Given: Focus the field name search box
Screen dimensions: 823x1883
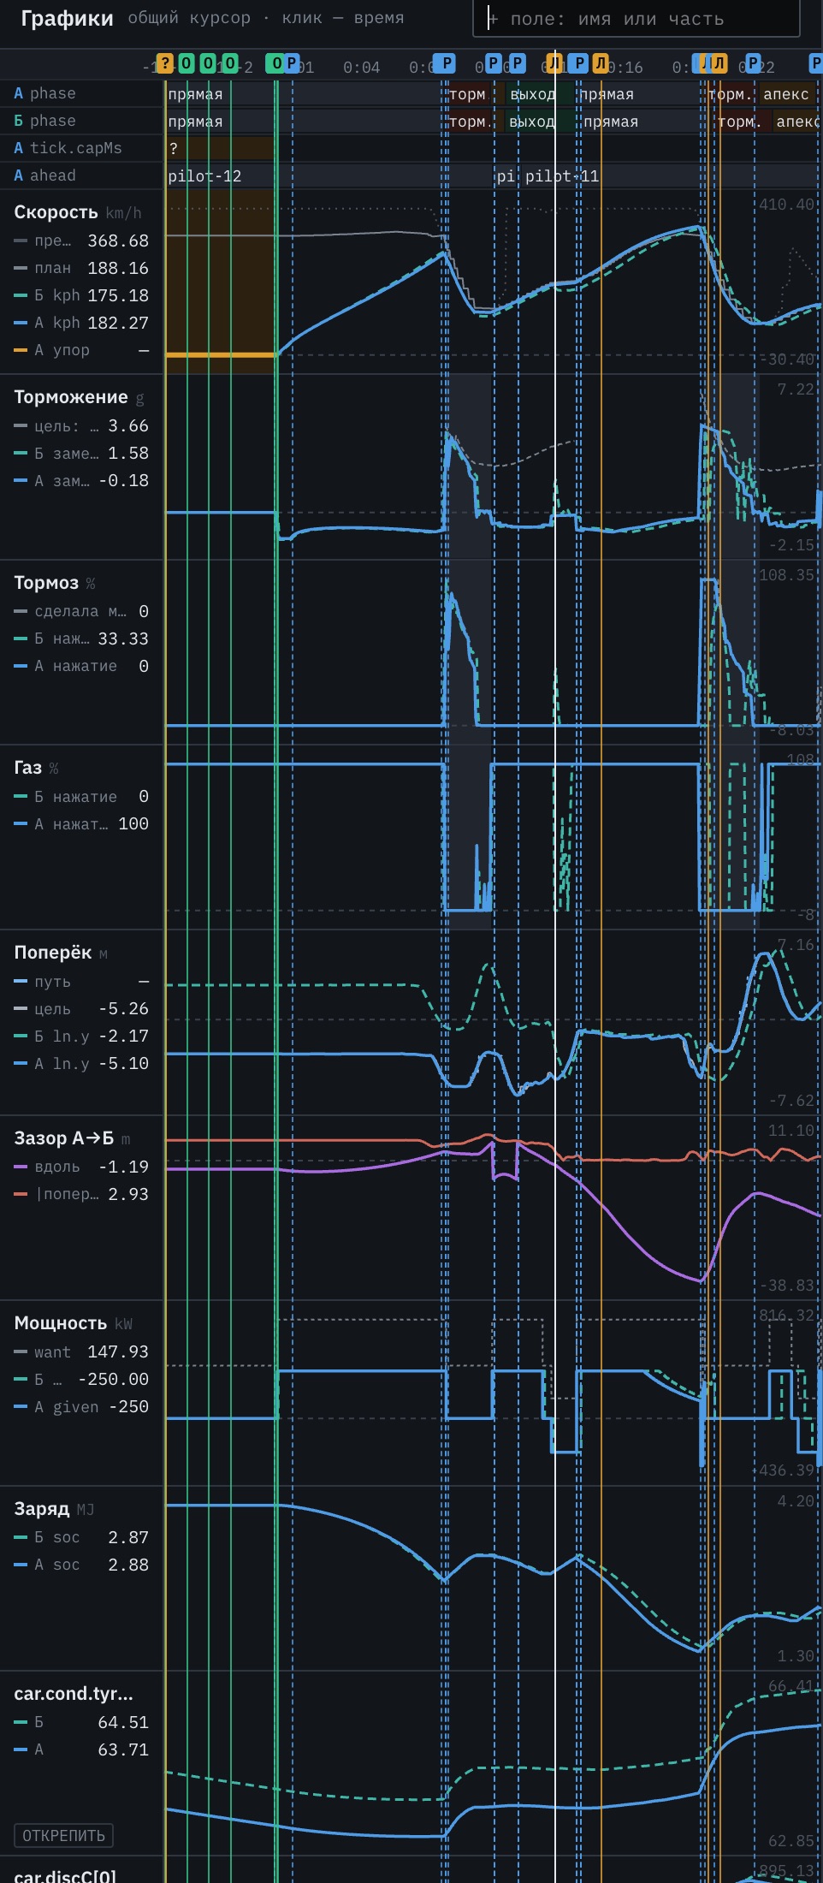Looking at the screenshot, I should [636, 19].
